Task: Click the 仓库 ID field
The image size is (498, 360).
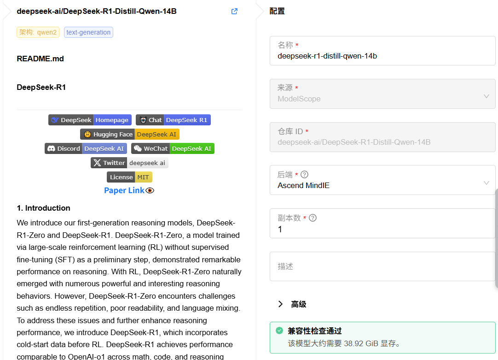Action: [382, 137]
